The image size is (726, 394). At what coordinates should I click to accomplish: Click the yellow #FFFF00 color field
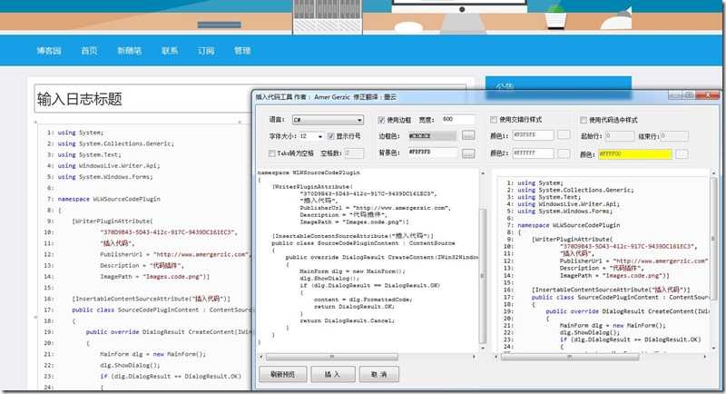(634, 153)
